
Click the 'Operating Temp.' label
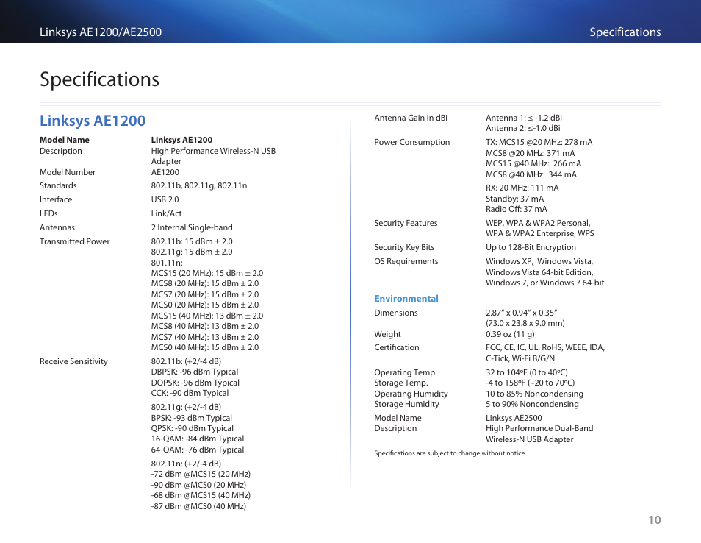[406, 372]
